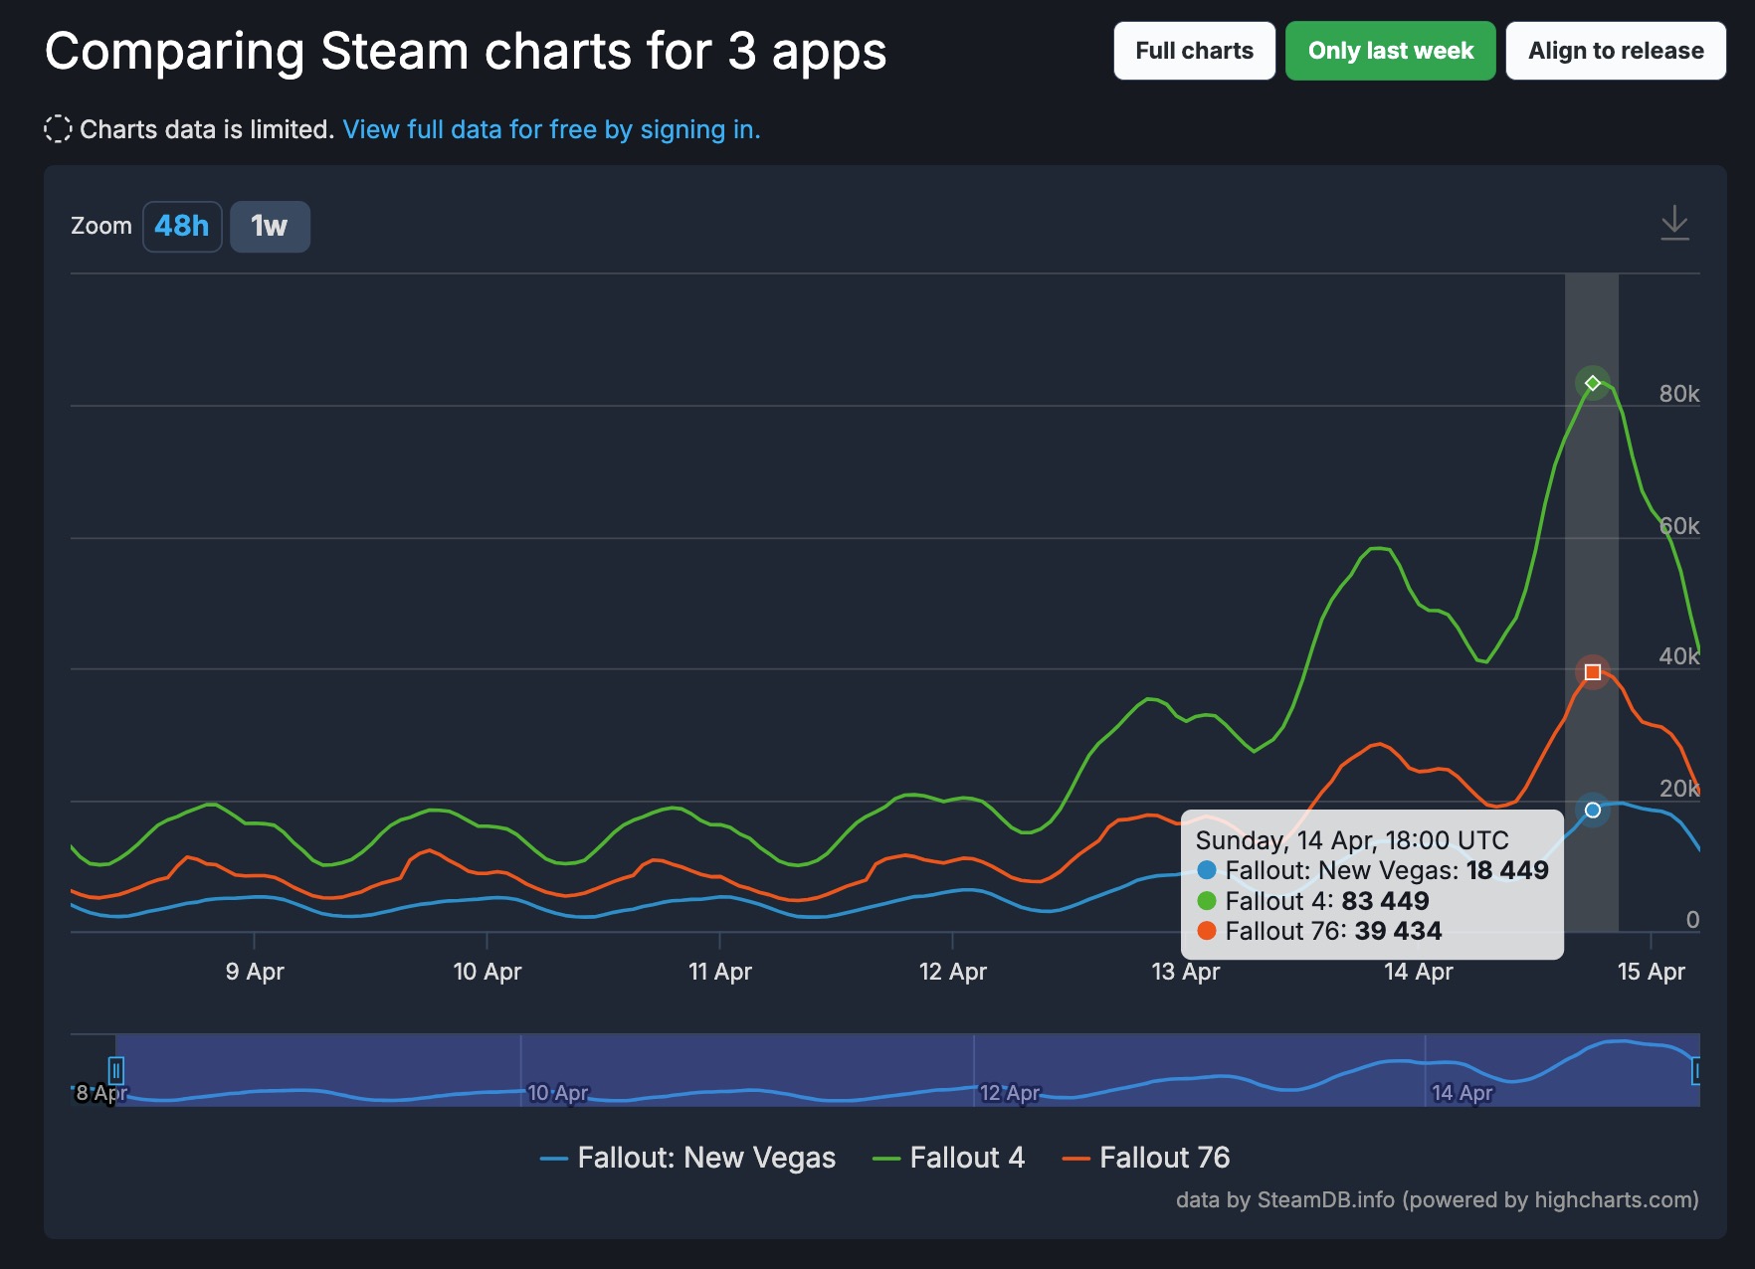Toggle Fallout 4 series in legend
This screenshot has width=1755, height=1269.
(948, 1158)
